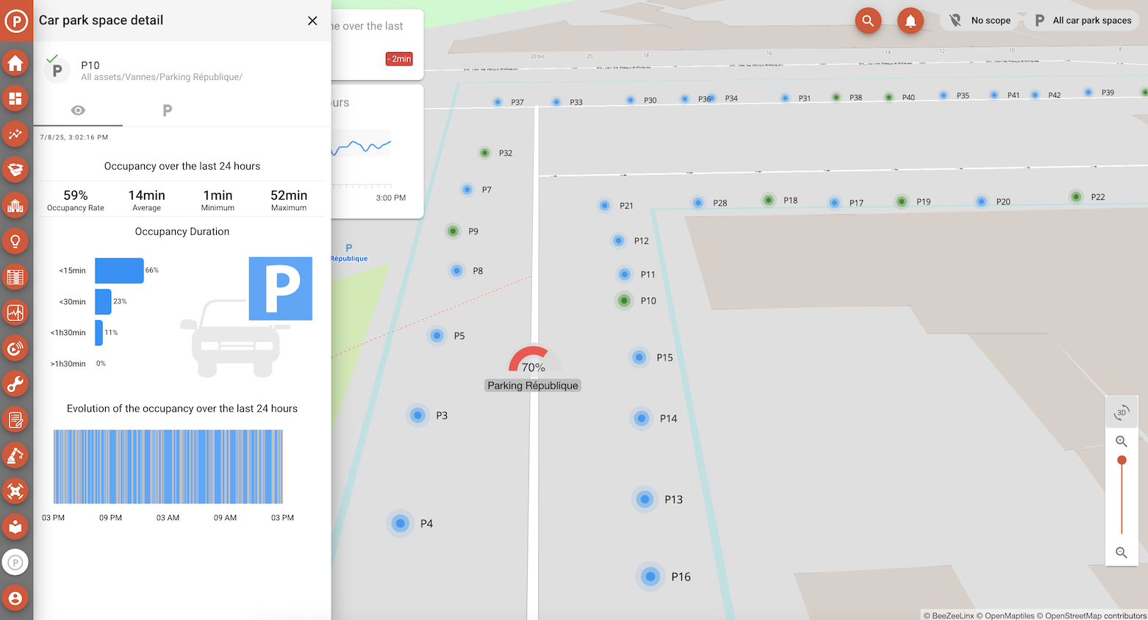
Task: Open the Home sidebar icon
Action: pyautogui.click(x=15, y=63)
